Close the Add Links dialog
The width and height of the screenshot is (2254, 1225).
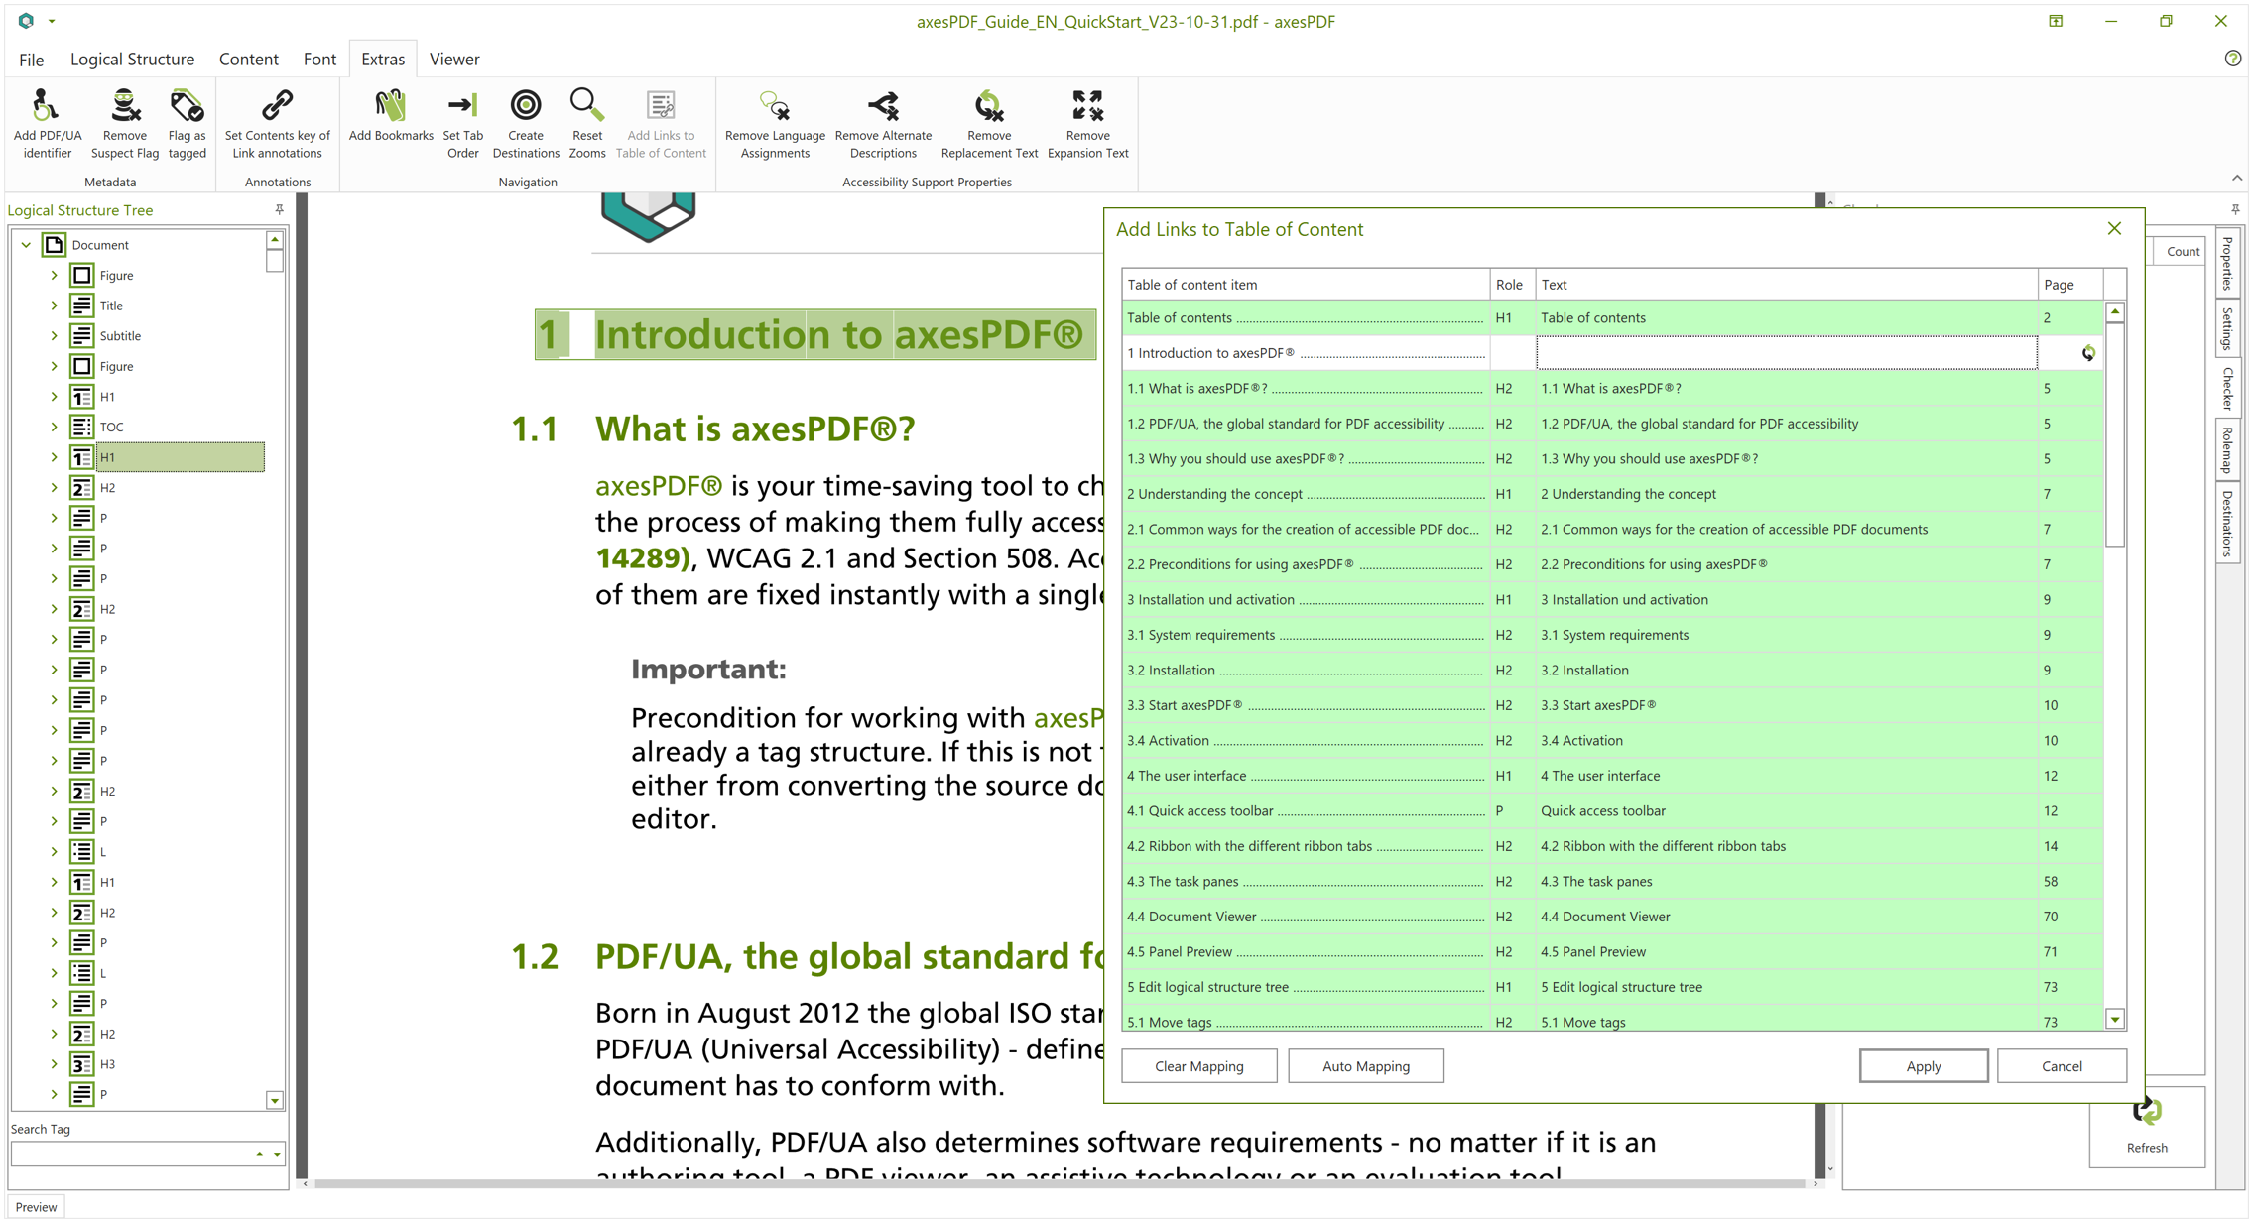pyautogui.click(x=2114, y=229)
